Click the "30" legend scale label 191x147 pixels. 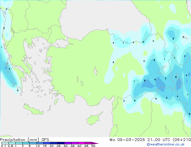click(x=65, y=146)
